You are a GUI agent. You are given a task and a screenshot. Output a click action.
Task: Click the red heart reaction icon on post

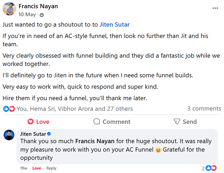coord(12,109)
